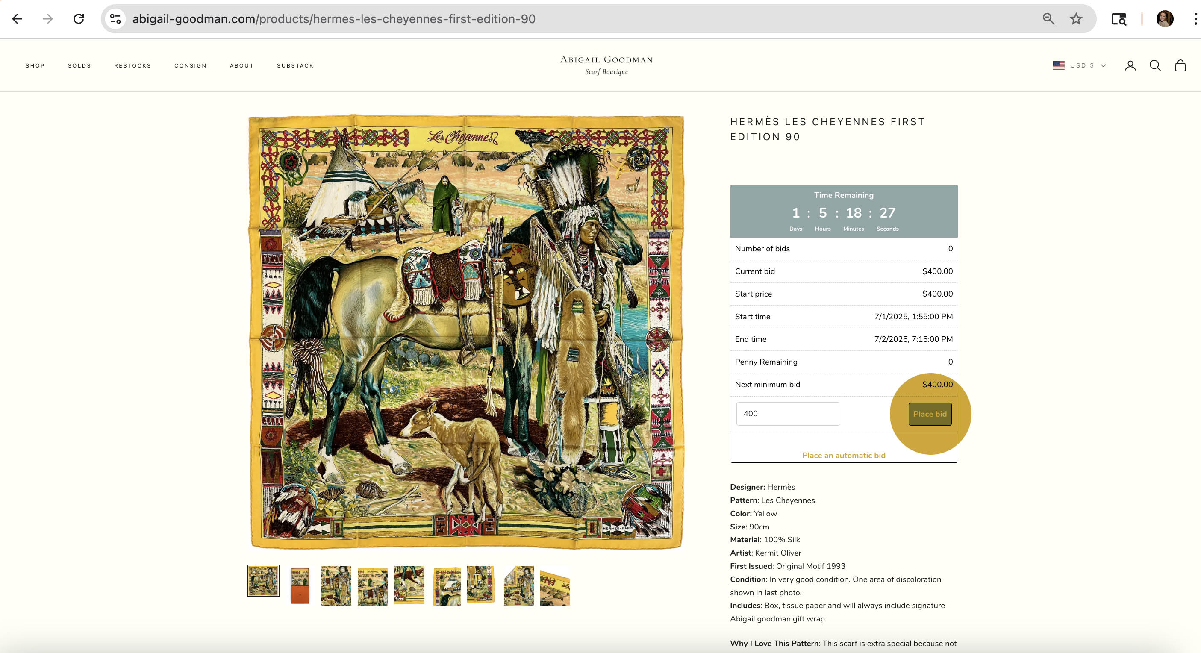Bookmark this page with the star icon
The width and height of the screenshot is (1201, 653).
tap(1076, 19)
